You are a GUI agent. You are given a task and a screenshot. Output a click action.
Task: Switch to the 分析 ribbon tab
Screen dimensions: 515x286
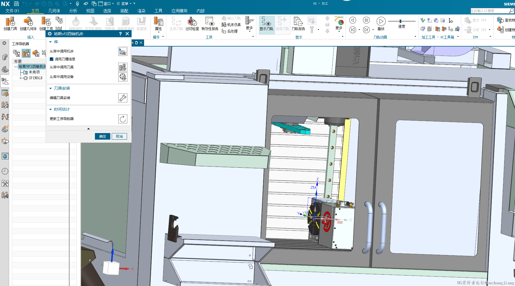tap(73, 11)
